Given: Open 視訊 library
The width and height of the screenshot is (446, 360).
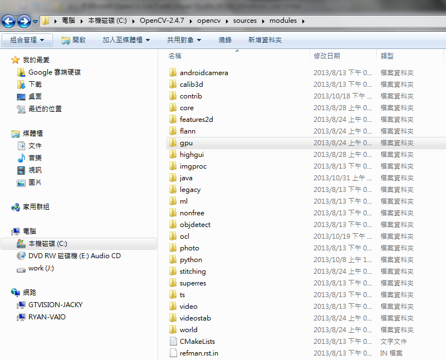Looking at the screenshot, I should pyautogui.click(x=30, y=170).
